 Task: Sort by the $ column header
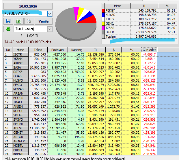coord(113,50)
